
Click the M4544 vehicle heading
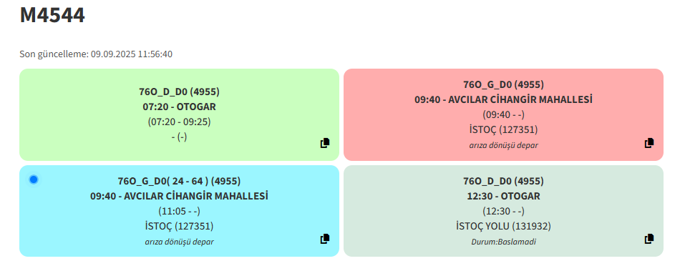tap(52, 16)
